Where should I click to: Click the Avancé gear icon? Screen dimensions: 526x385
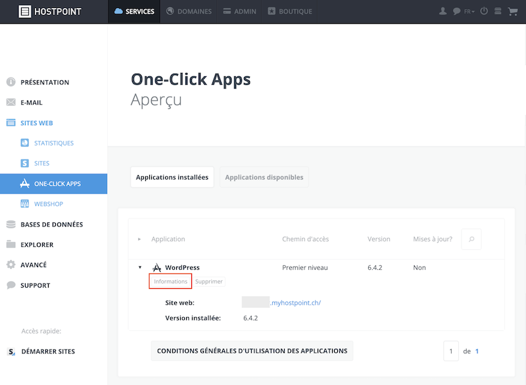(x=11, y=265)
